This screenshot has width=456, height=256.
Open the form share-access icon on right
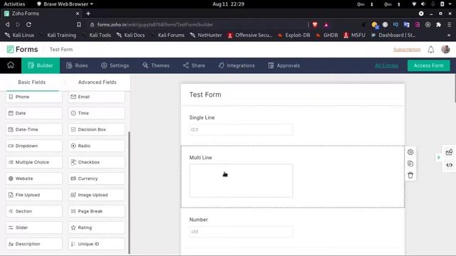(449, 152)
